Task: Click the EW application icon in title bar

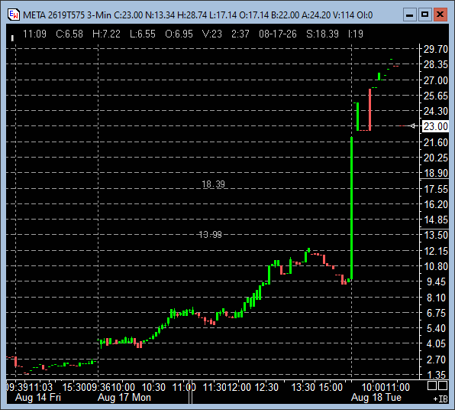Action: tap(13, 15)
